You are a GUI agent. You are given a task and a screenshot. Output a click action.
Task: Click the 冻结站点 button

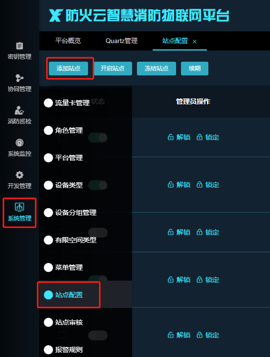pyautogui.click(x=157, y=68)
